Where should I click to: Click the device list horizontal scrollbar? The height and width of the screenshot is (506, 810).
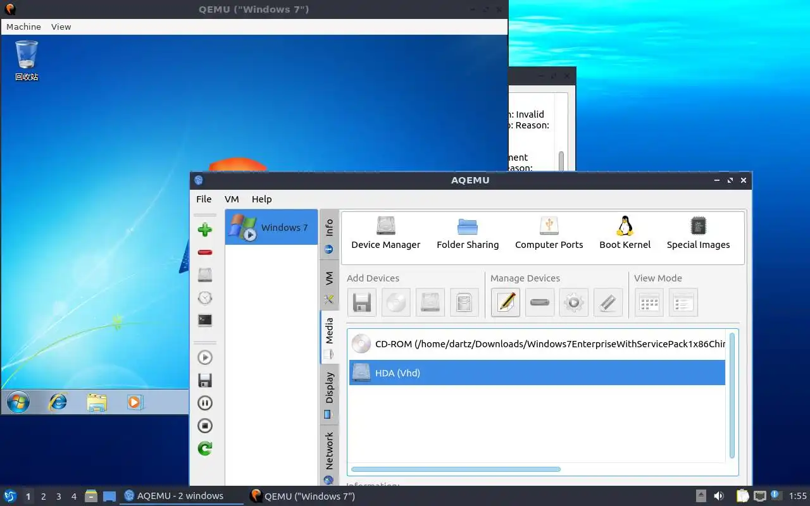(x=456, y=469)
